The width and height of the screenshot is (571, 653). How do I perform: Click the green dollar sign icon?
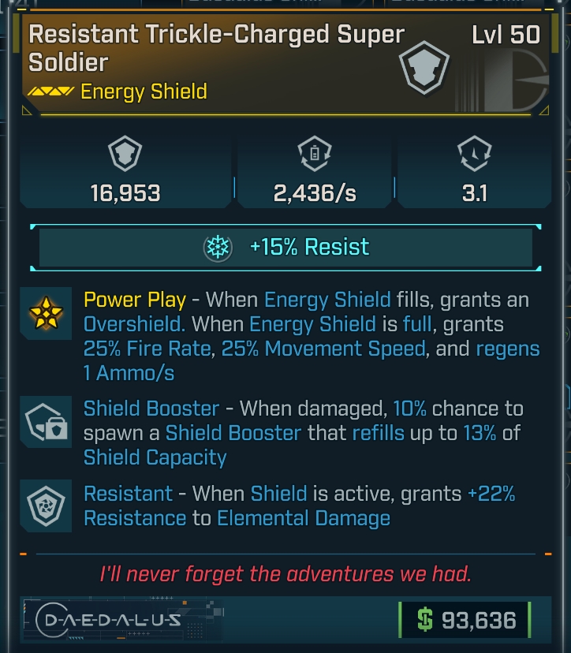(x=424, y=620)
